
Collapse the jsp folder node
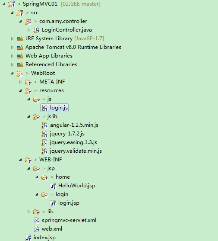pyautogui.click(x=28, y=169)
